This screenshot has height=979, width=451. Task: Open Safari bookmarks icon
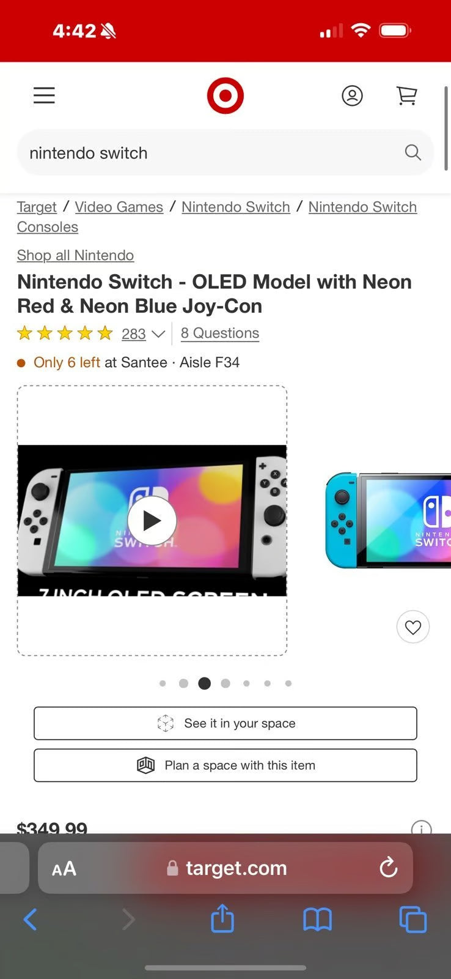pos(317,918)
